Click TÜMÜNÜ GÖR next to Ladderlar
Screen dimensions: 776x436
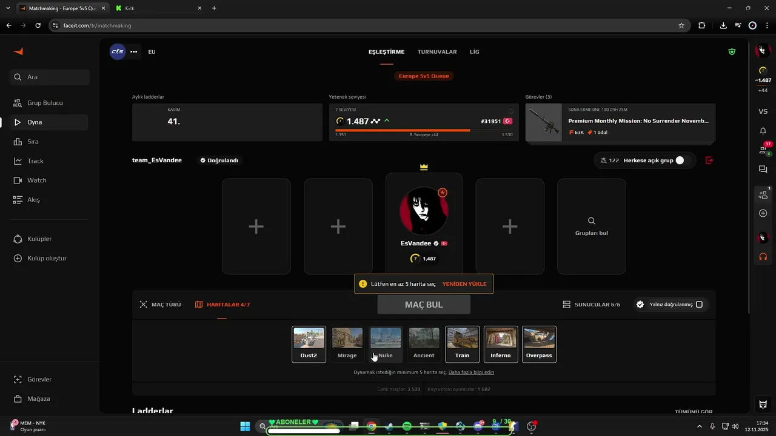[694, 412]
